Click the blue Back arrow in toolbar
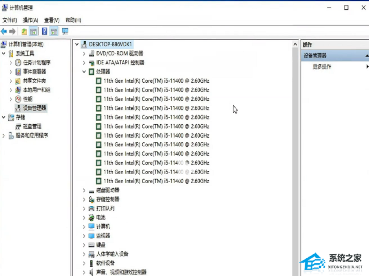The image size is (369, 276). [x=4, y=31]
